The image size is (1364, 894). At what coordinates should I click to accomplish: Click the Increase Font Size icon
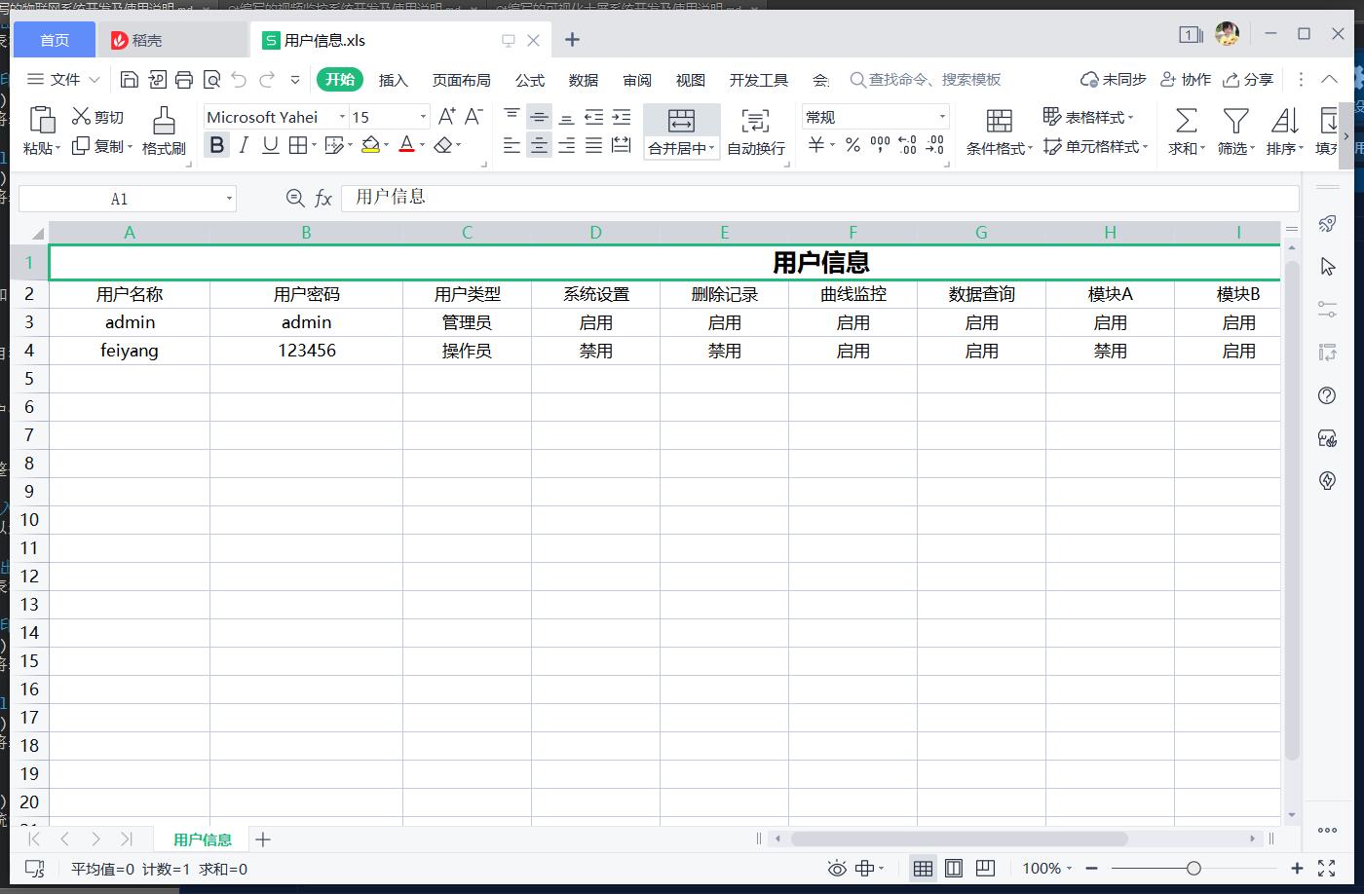(446, 117)
